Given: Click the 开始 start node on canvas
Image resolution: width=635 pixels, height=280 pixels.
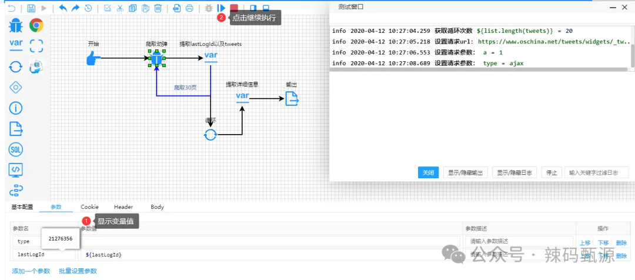Looking at the screenshot, I should (93, 58).
